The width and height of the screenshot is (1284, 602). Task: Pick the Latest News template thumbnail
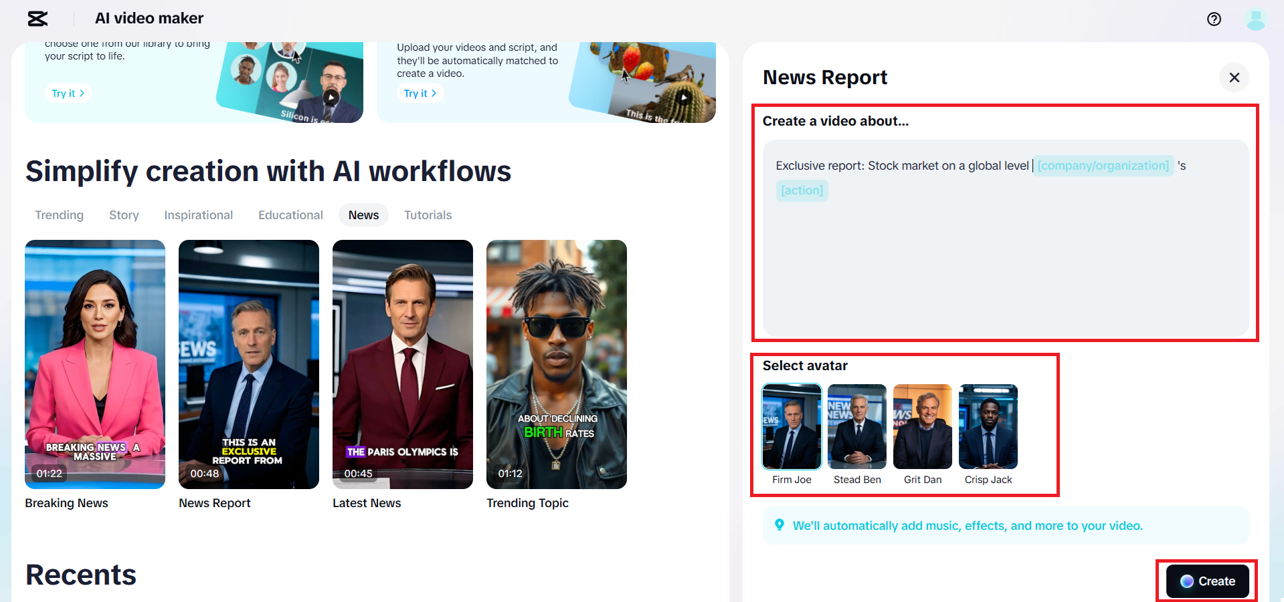403,364
